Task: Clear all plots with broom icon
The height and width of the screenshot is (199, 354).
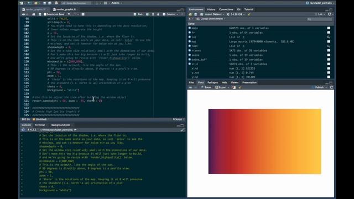Action: click(x=240, y=87)
